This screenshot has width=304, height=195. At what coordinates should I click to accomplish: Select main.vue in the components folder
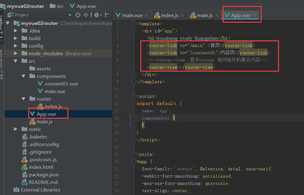click(55, 91)
